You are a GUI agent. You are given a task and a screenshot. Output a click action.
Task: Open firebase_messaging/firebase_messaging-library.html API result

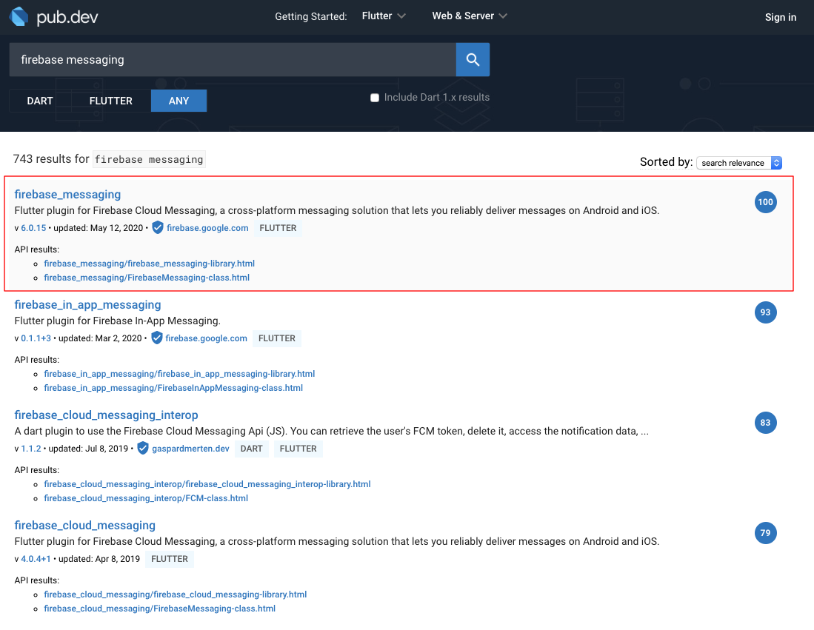[x=150, y=264]
